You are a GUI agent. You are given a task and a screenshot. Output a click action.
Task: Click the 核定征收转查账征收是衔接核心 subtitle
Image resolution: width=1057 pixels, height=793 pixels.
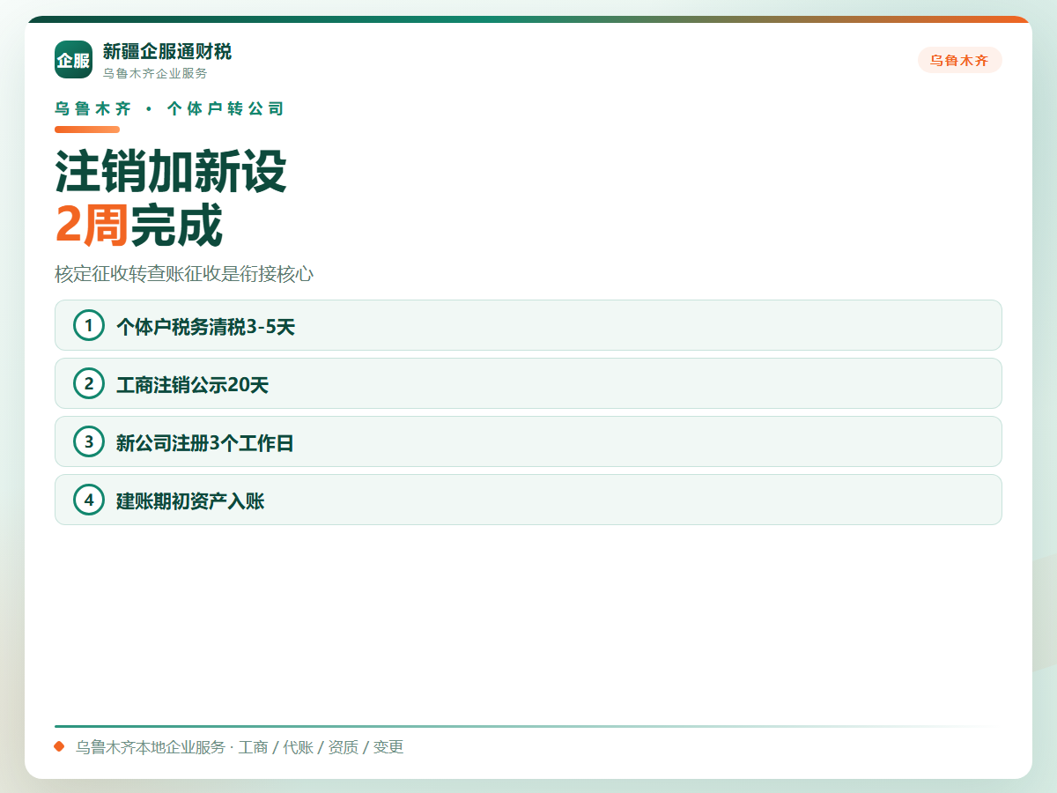pyautogui.click(x=184, y=274)
